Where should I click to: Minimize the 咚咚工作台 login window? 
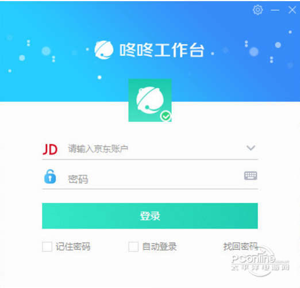(275, 10)
